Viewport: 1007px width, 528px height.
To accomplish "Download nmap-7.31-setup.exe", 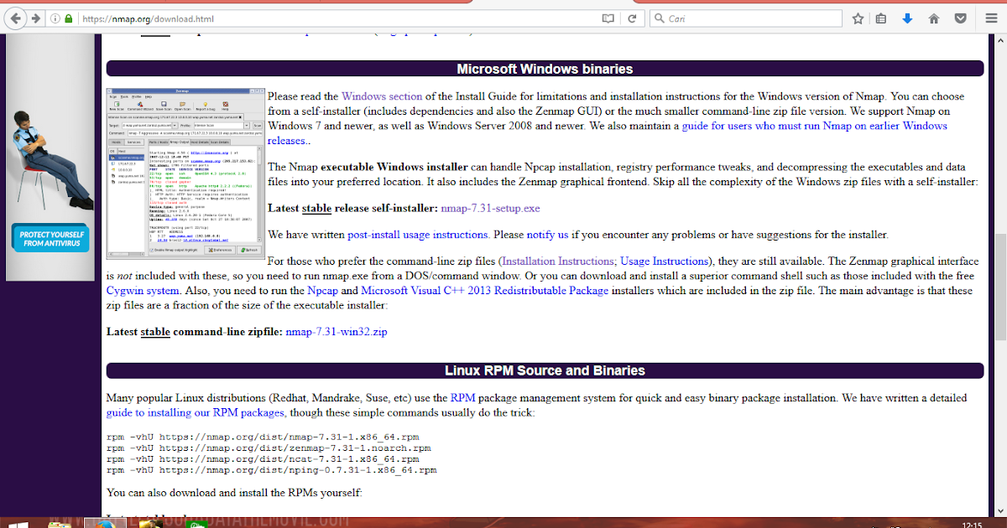I will click(490, 208).
